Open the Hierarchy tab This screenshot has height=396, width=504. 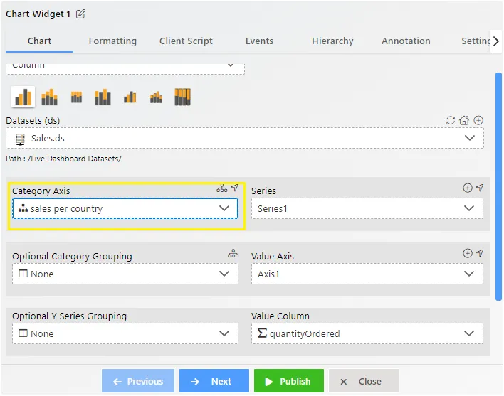point(332,41)
